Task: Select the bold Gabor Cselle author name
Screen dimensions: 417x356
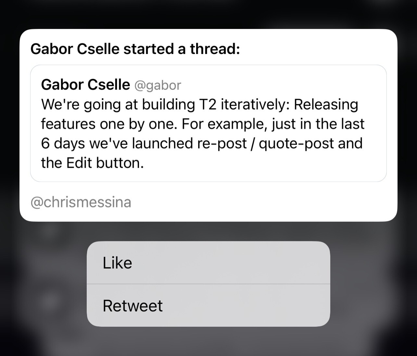Action: click(85, 85)
